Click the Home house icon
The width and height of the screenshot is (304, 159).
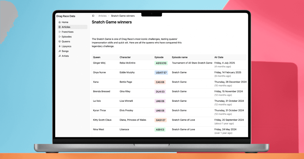[60, 22]
